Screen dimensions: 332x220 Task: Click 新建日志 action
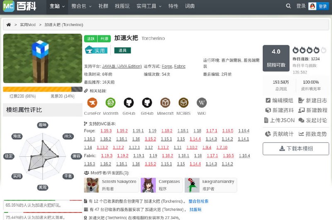[x=313, y=100]
